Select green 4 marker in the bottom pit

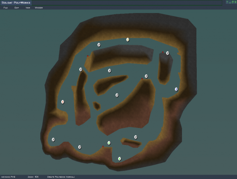coord(119,159)
